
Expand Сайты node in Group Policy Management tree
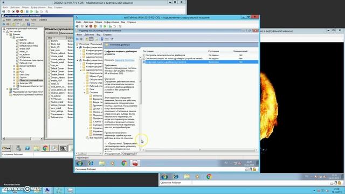7,89
